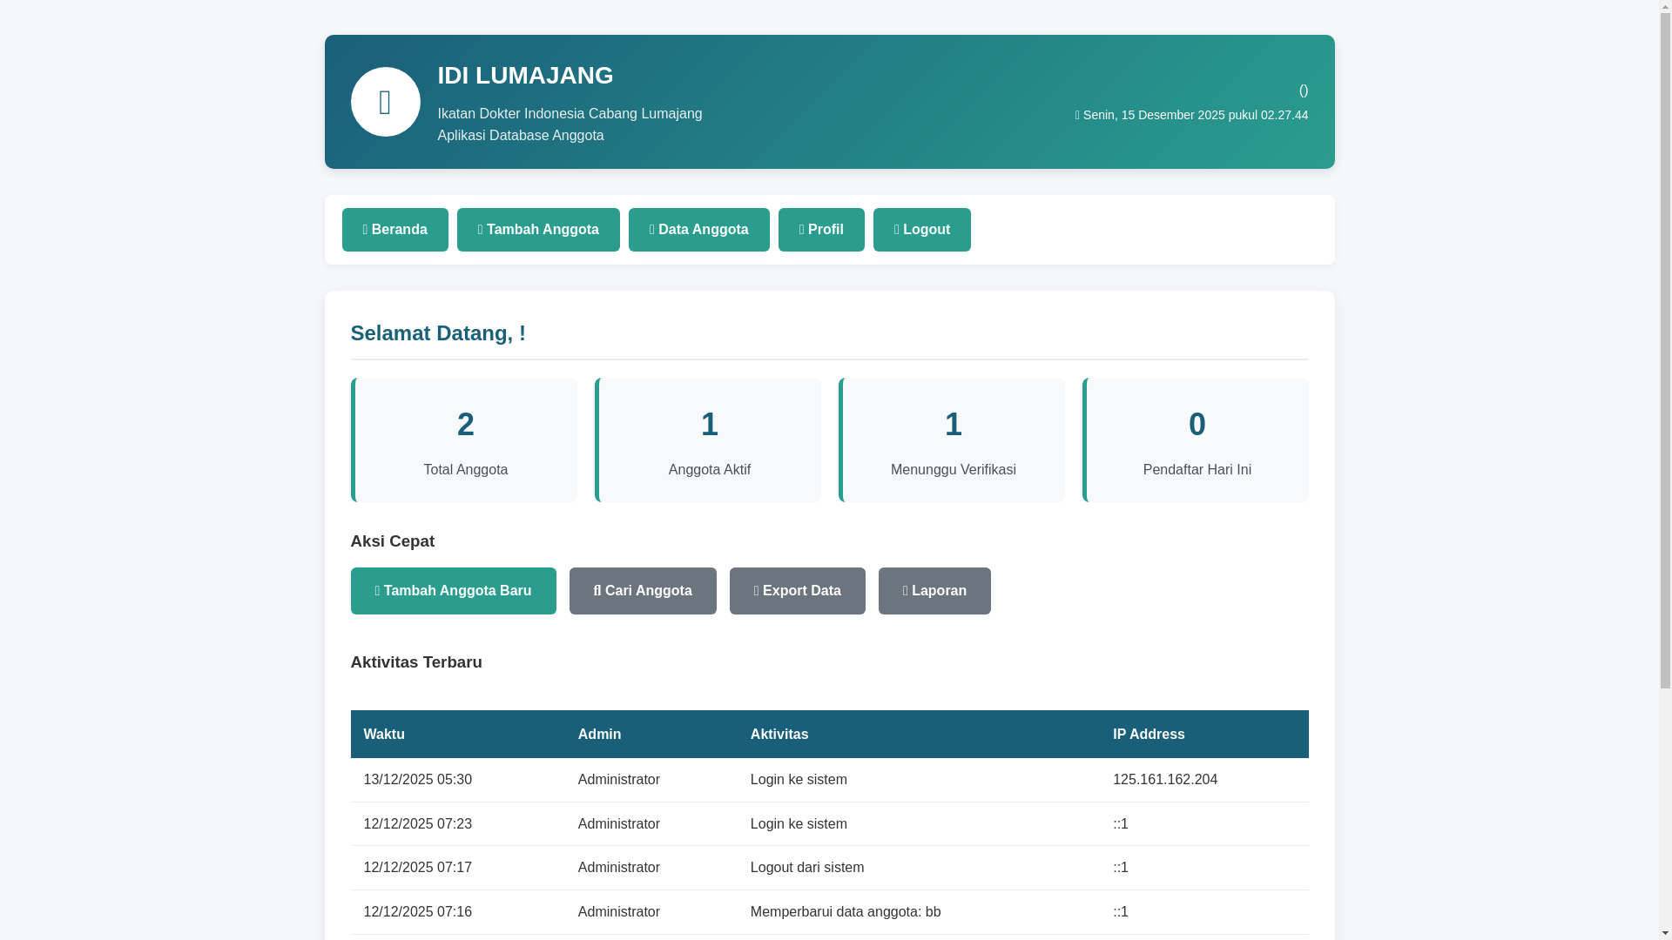Select the Pendaftar Hari Ini card
1672x940 pixels.
(x=1196, y=440)
